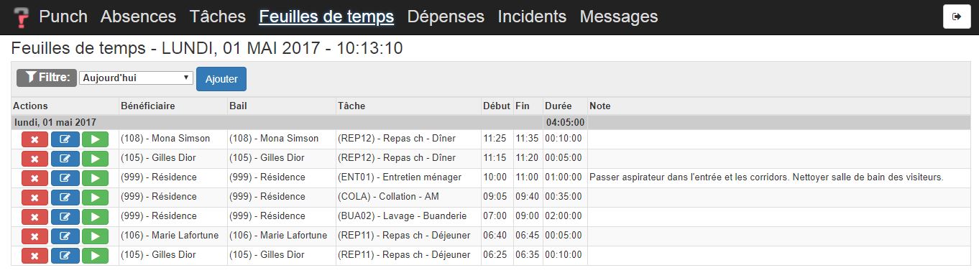Edit the Gilles Dior Dîner entry
979x278 pixels.
[65, 158]
